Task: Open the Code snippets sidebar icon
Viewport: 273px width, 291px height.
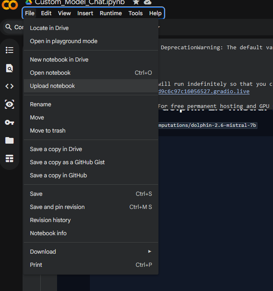Action: [9, 86]
